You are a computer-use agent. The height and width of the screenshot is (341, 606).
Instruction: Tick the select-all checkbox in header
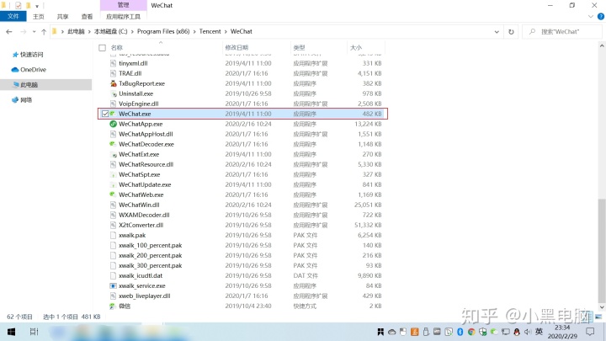[102, 47]
